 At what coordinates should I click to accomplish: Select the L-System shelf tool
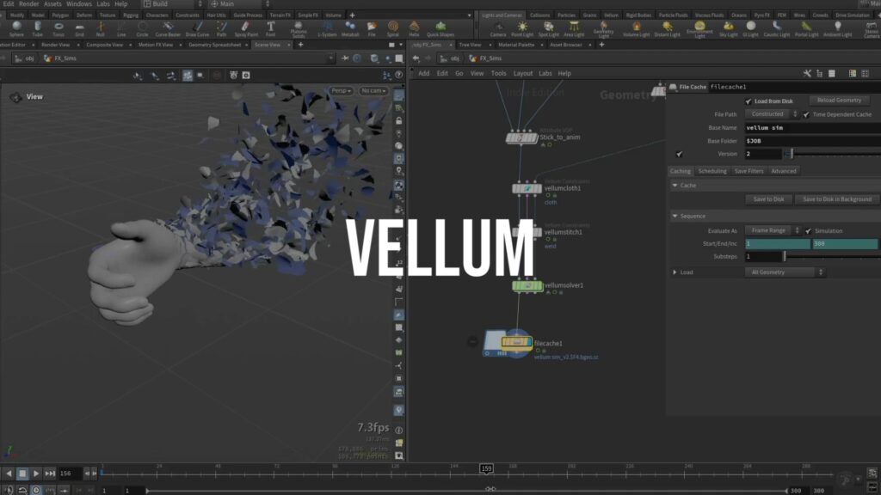327,29
